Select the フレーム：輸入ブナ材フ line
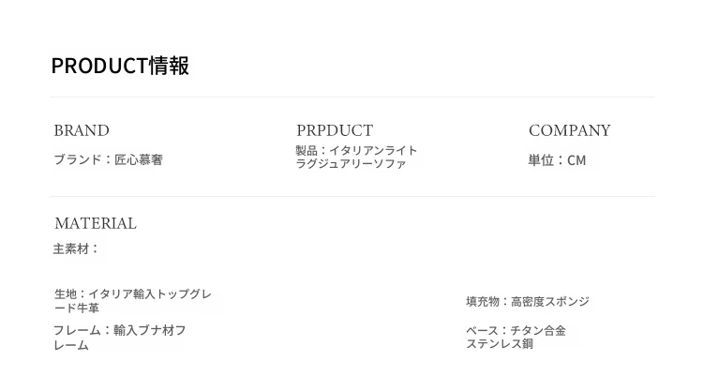The height and width of the screenshot is (391, 703). (x=119, y=330)
